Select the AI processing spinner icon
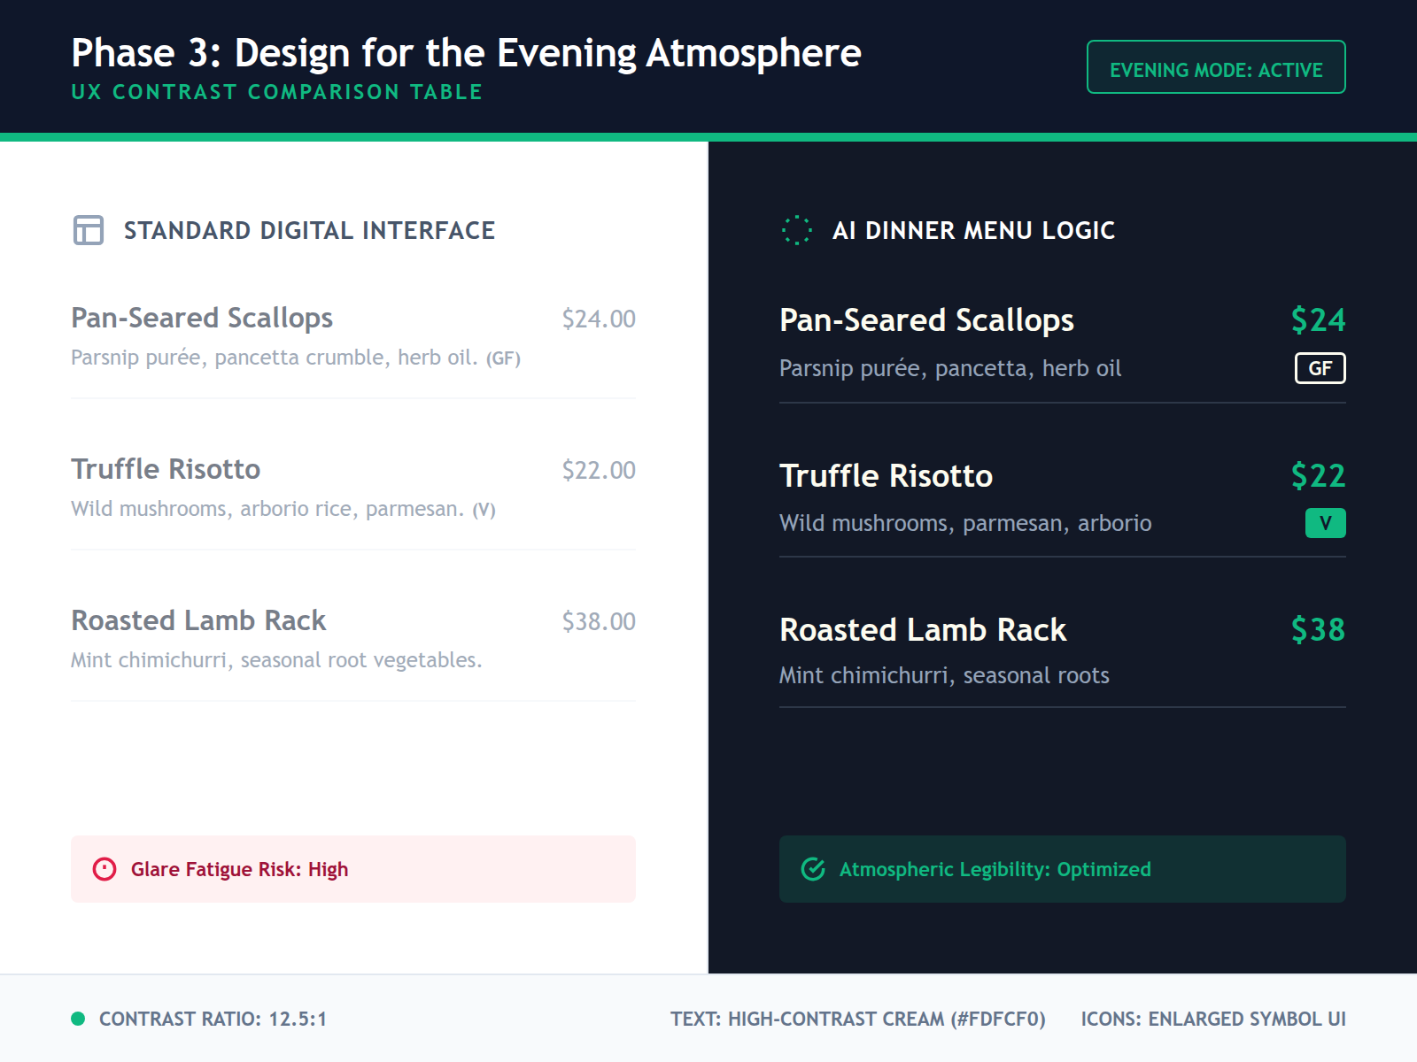Viewport: 1417px width, 1062px height. click(797, 230)
